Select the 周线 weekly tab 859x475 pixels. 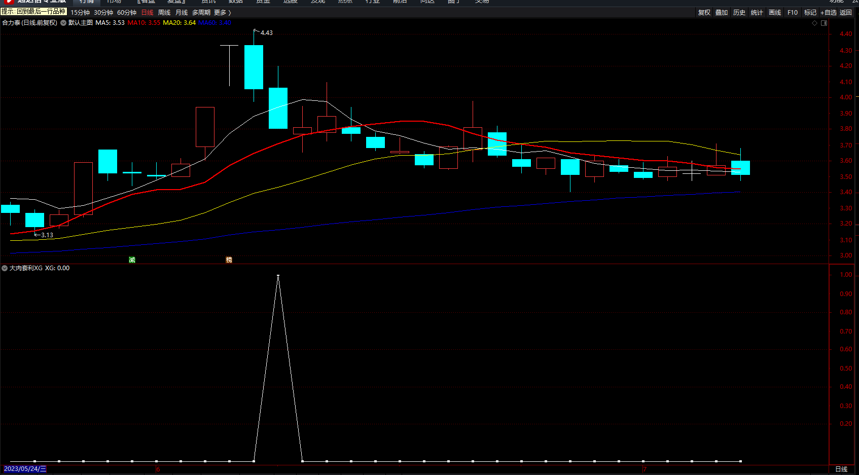(x=164, y=13)
